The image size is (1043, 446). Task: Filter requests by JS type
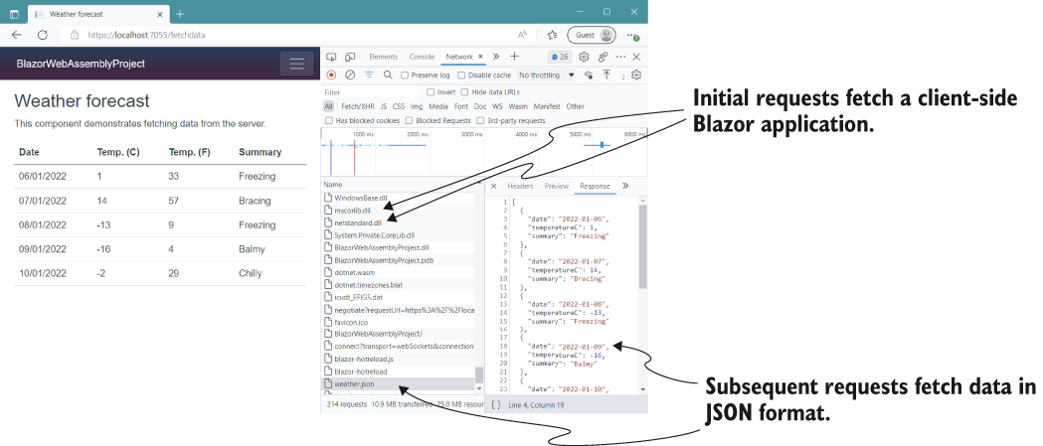point(384,106)
